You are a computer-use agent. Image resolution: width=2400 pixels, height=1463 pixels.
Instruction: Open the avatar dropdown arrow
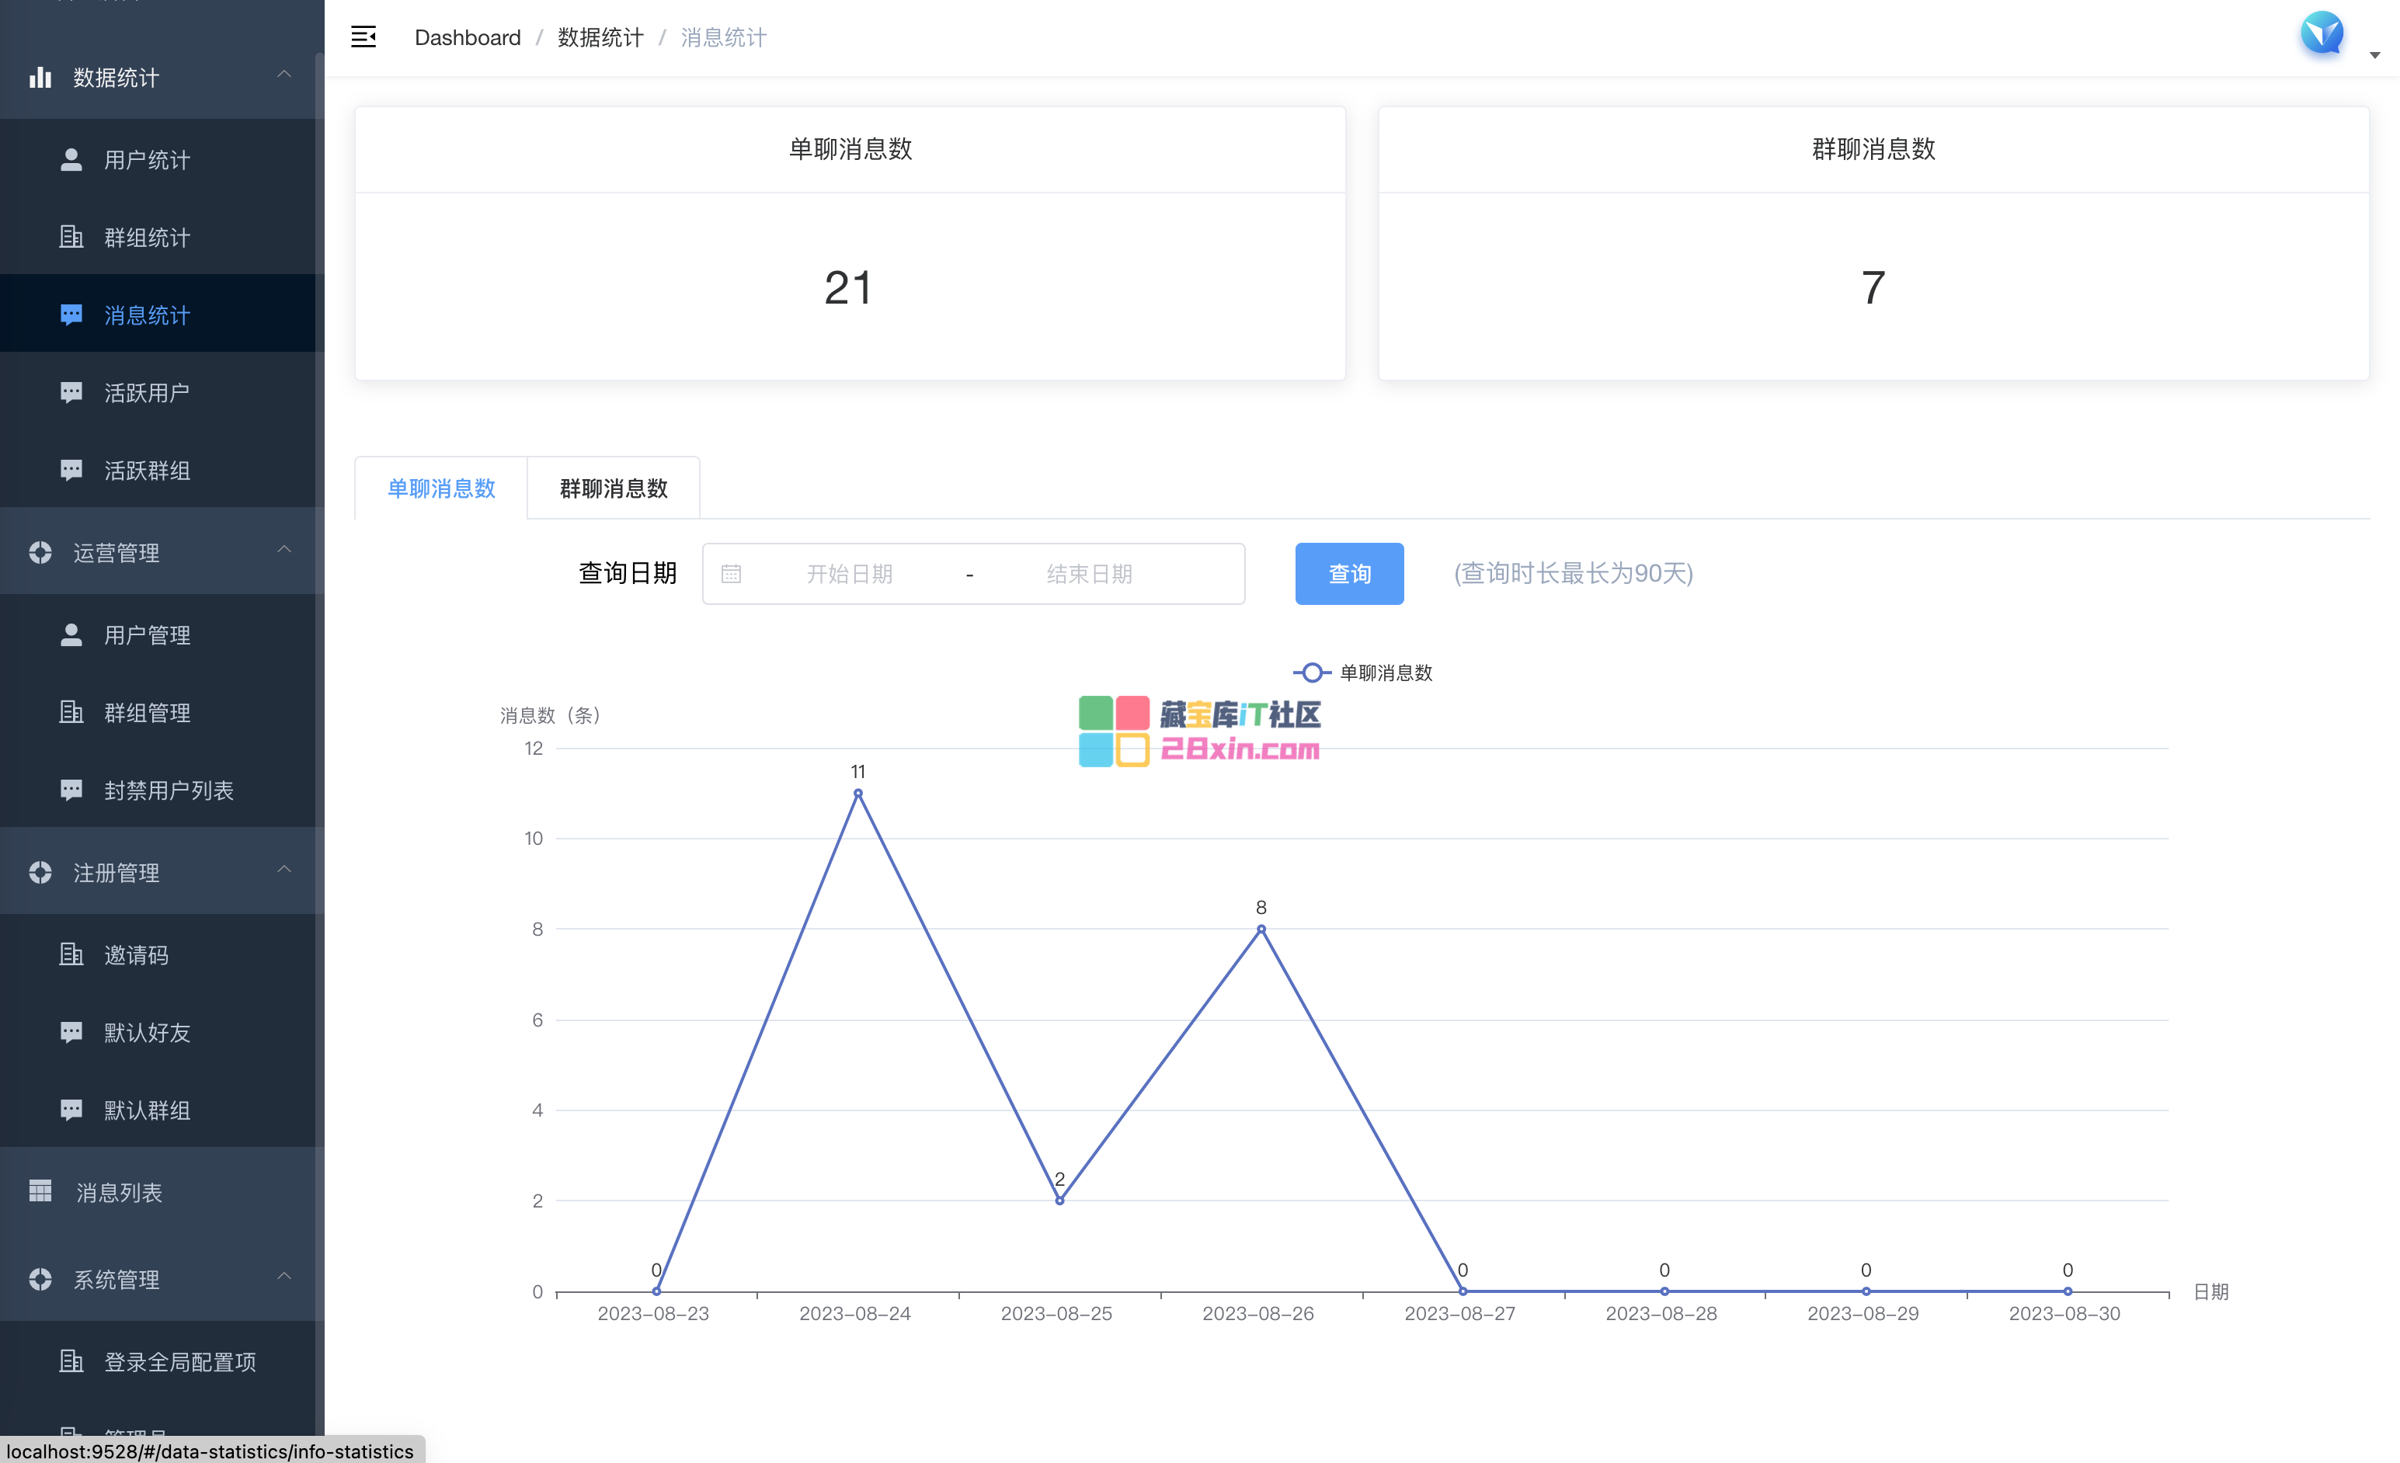(x=2374, y=55)
